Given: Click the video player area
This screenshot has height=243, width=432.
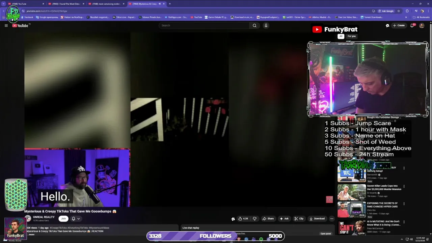Looking at the screenshot, I should pyautogui.click(x=179, y=119).
